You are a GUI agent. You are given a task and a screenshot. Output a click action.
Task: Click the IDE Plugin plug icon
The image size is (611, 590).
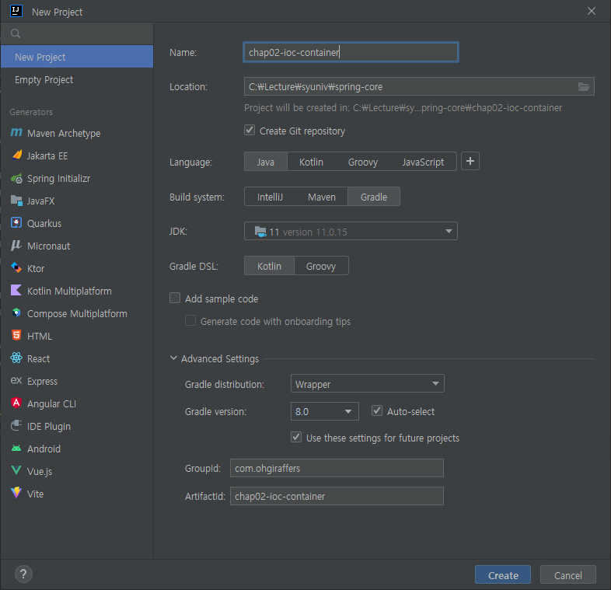pyautogui.click(x=16, y=425)
